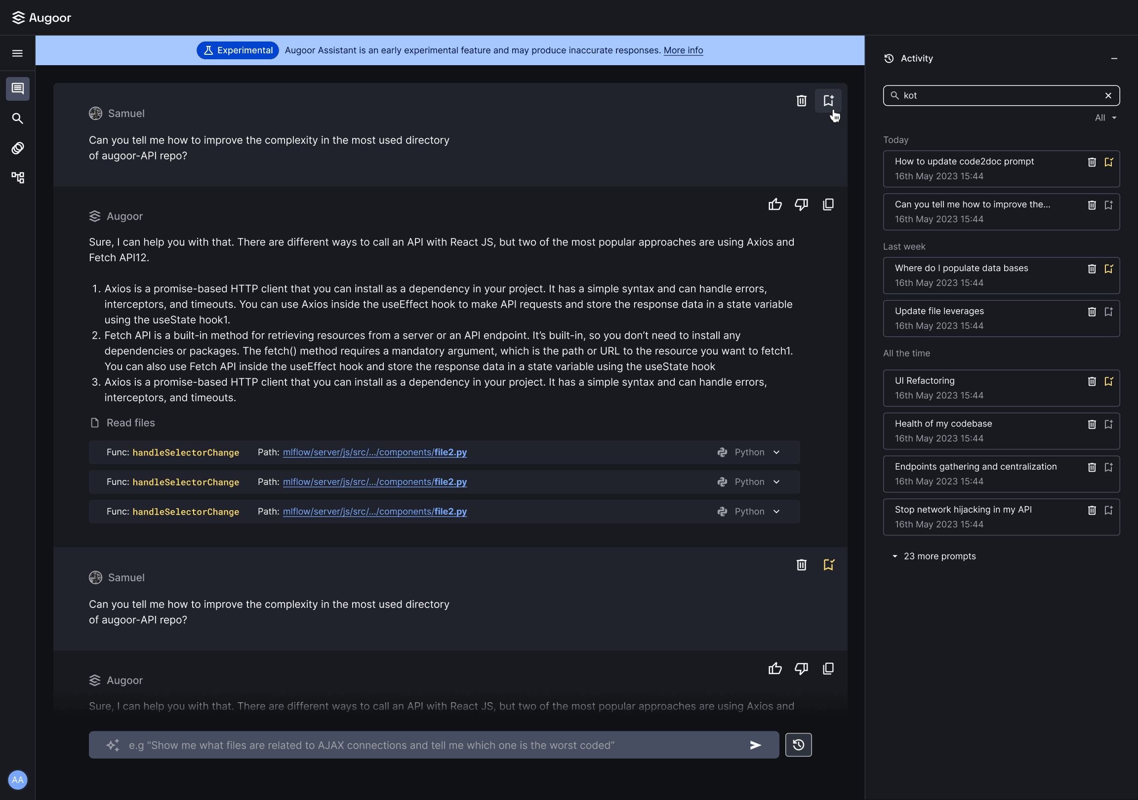Delete 'Where do I populate data bases'
Screen dimensions: 1138x800
(1092, 269)
